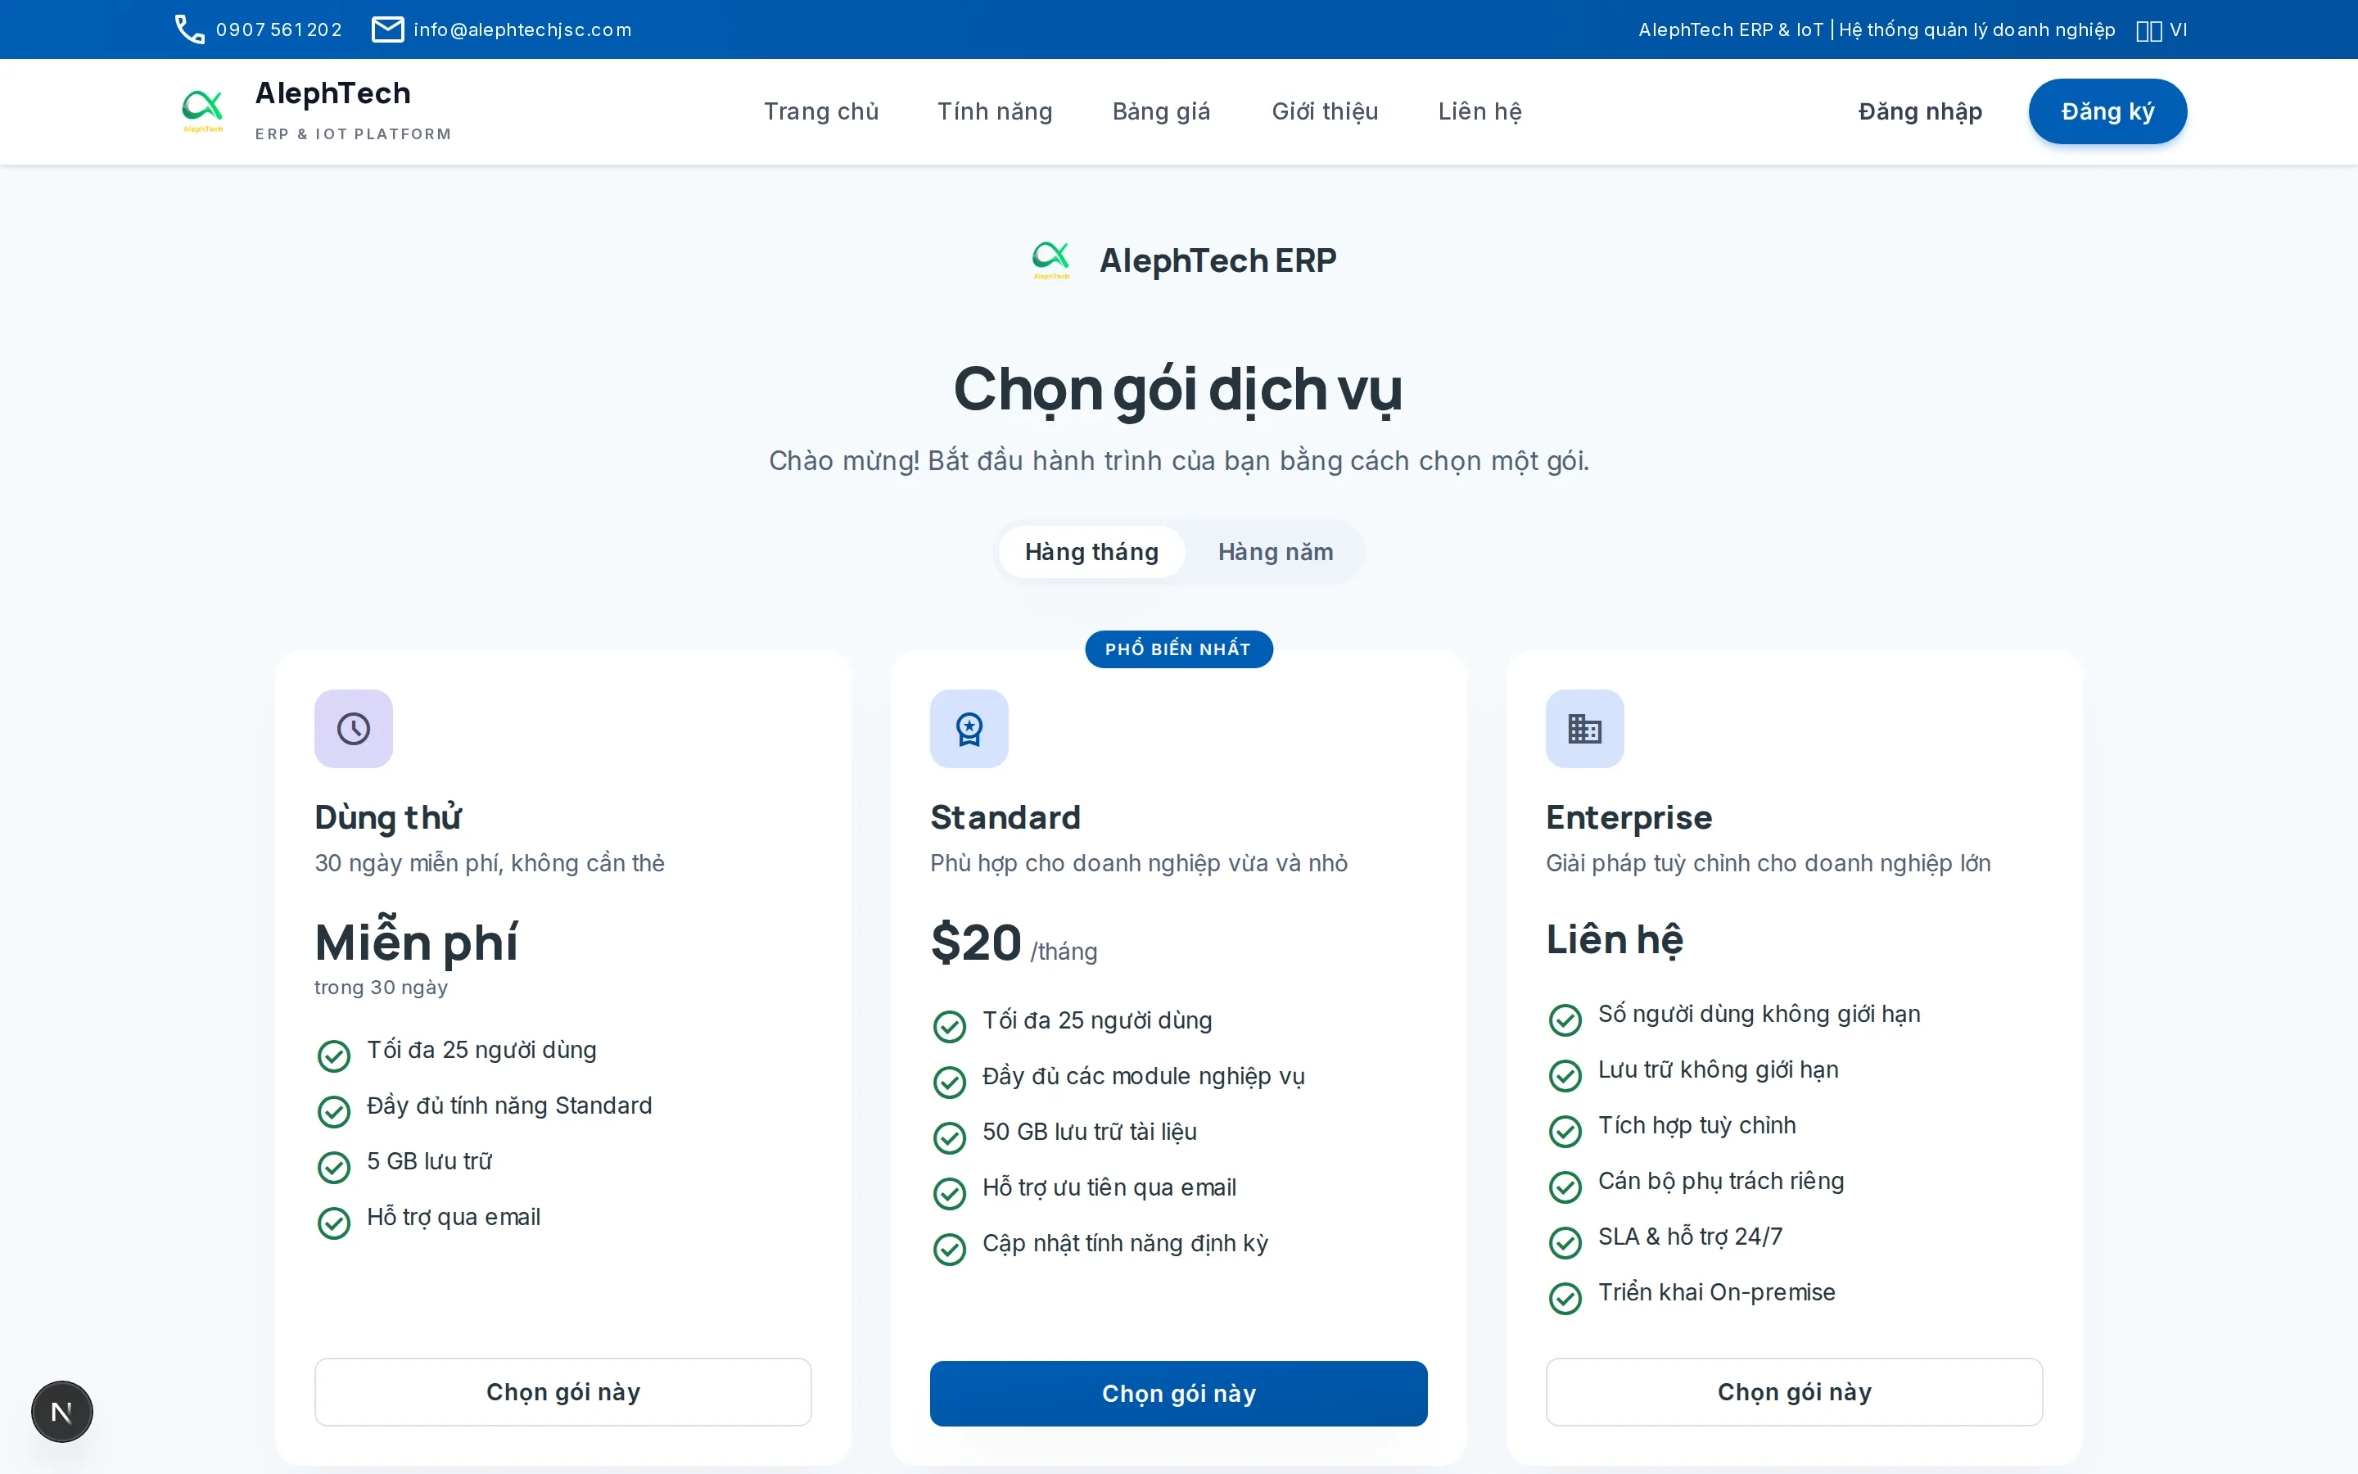Click the "/tháng" price suffix
Viewport: 2358px width, 1474px height.
pos(1064,952)
